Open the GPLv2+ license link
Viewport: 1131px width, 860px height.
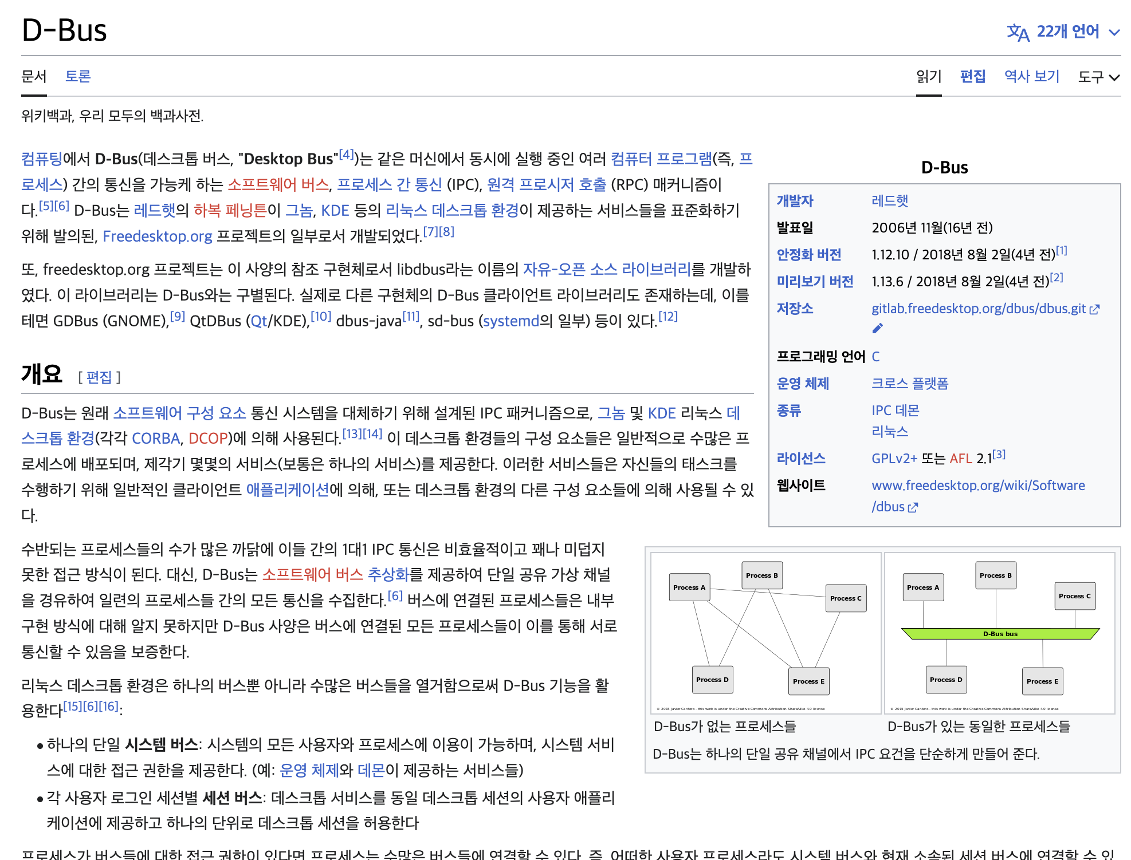click(x=894, y=459)
